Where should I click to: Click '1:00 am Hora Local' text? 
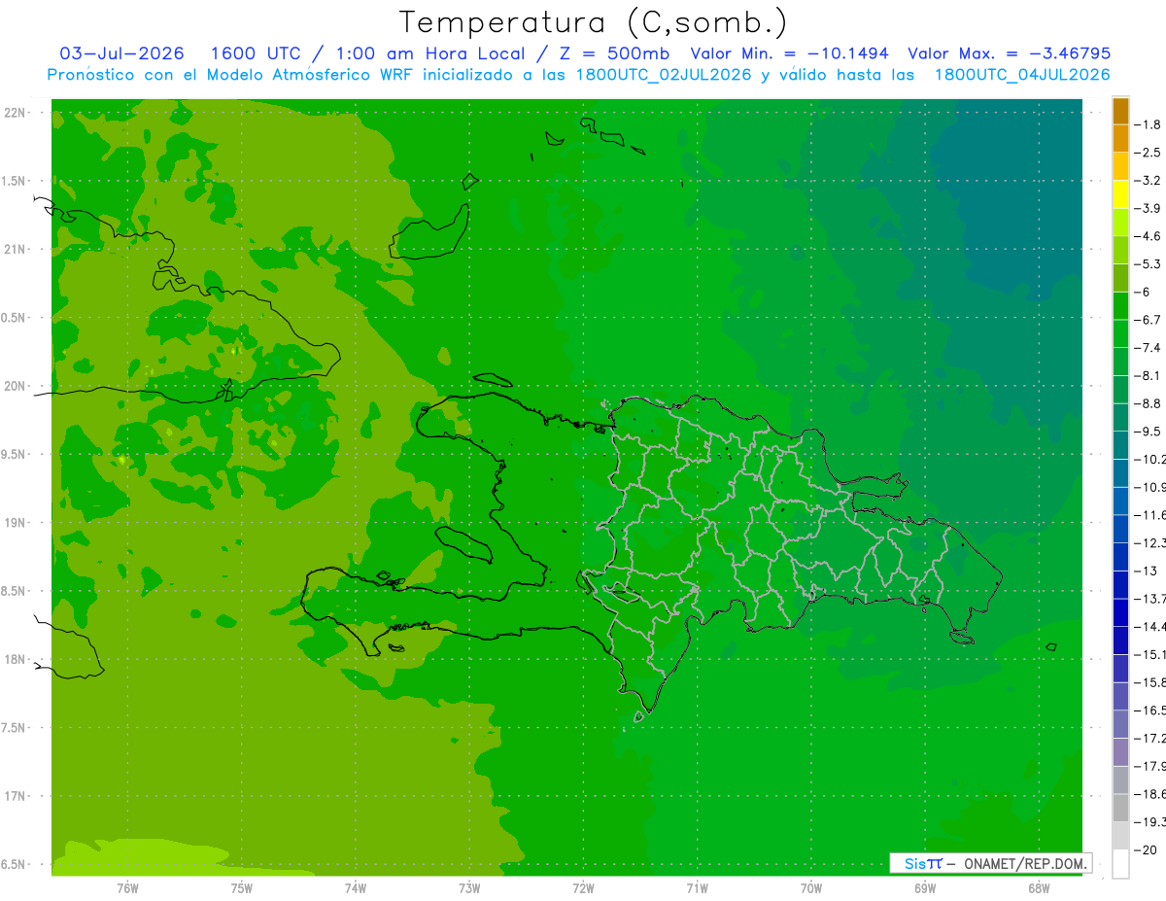430,53
